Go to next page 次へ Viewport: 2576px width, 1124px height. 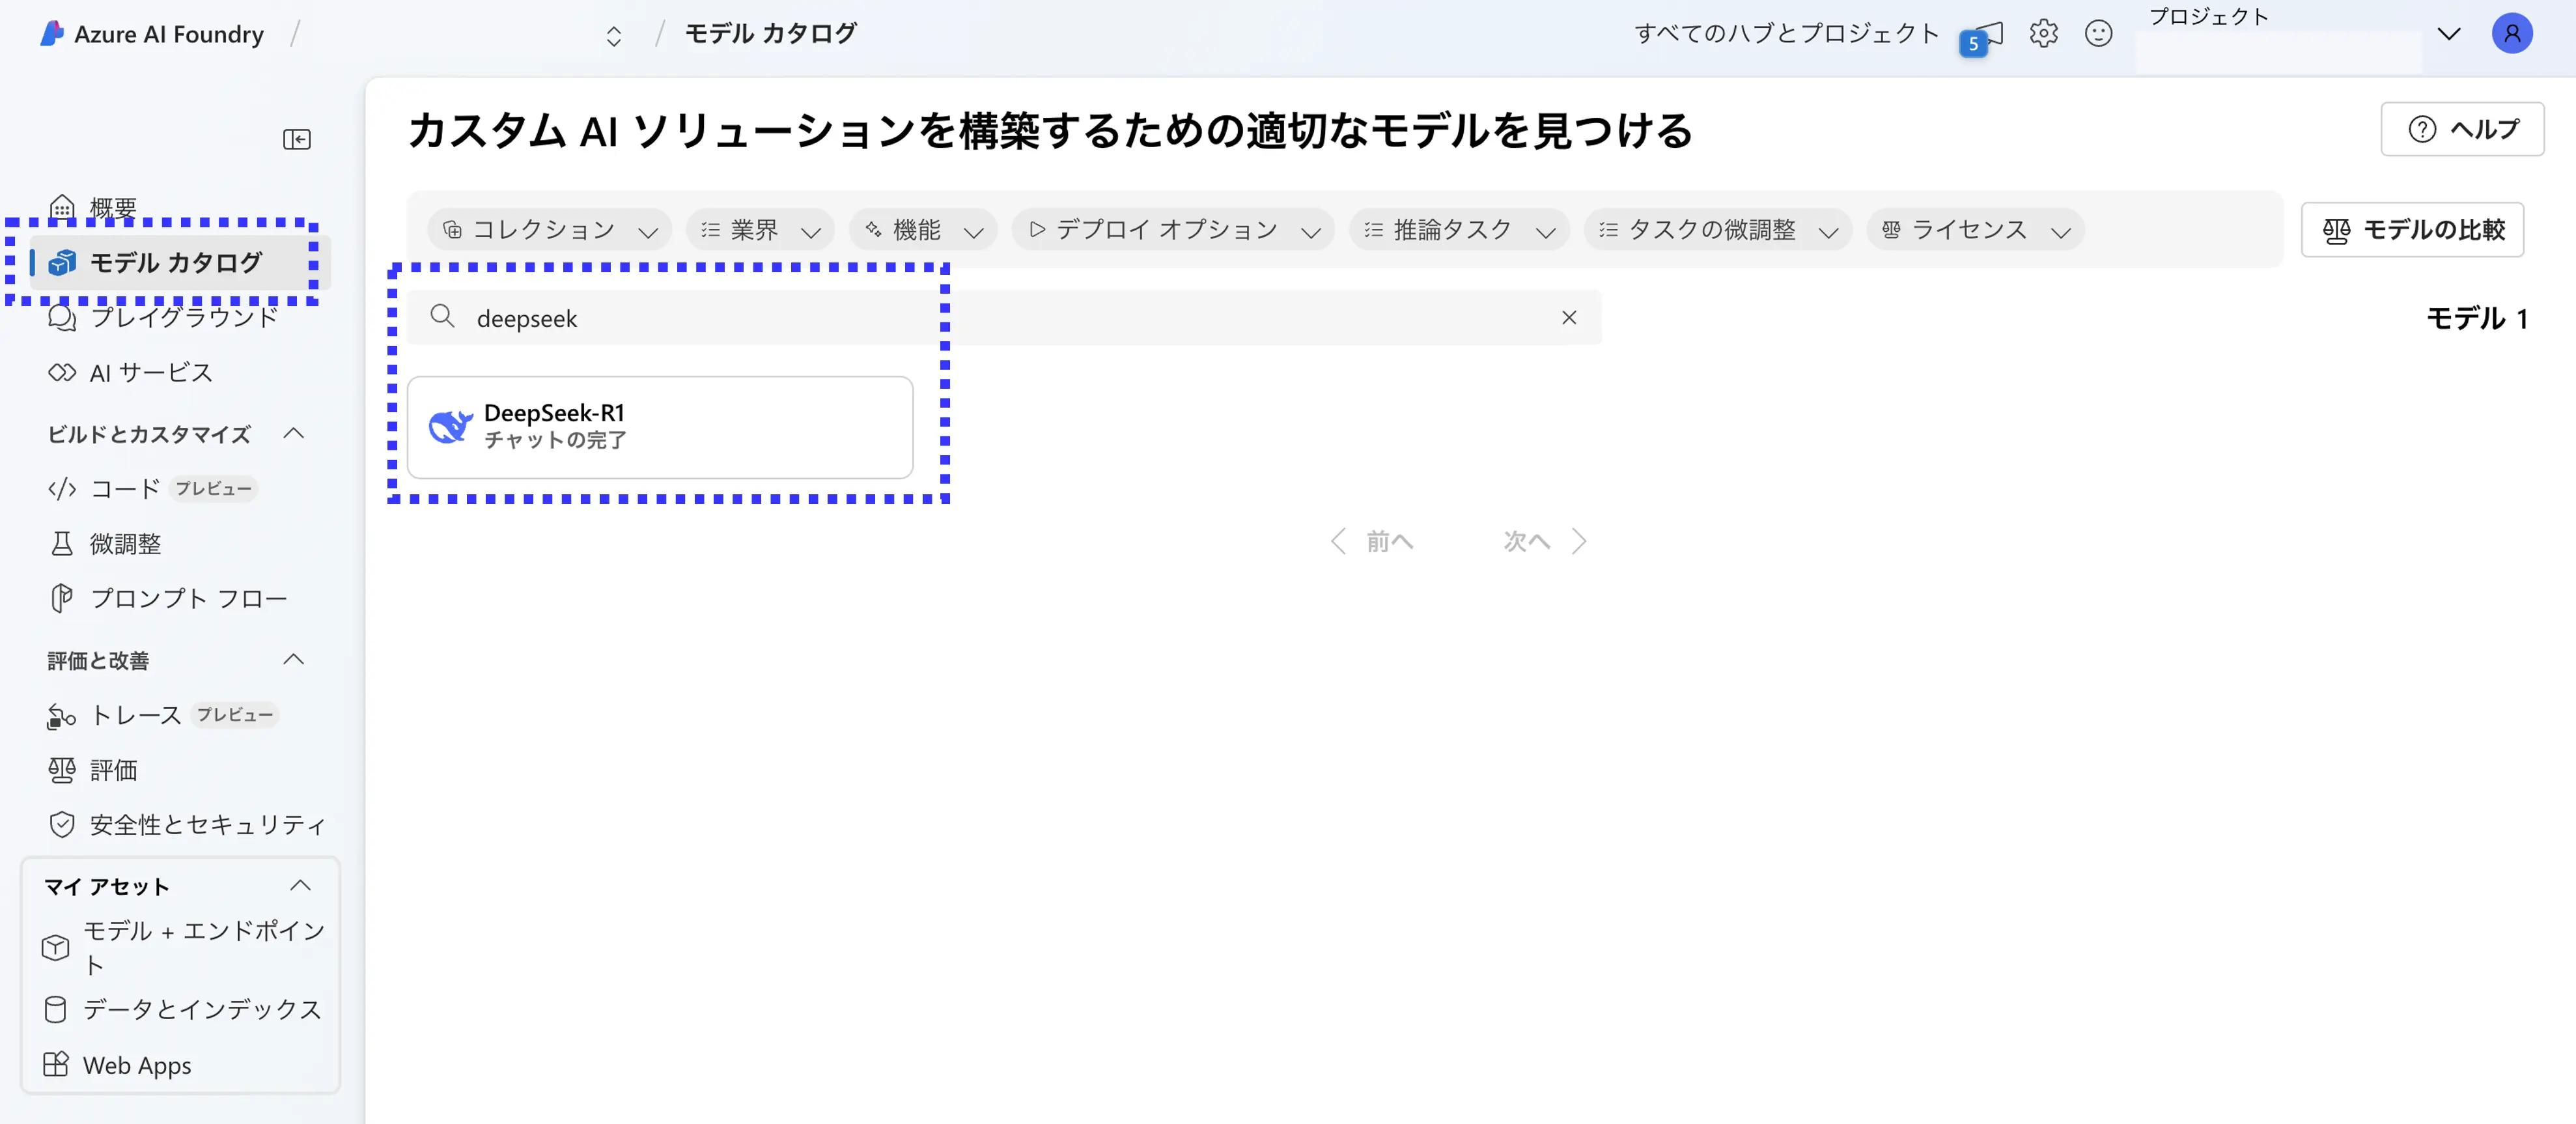pos(1545,541)
